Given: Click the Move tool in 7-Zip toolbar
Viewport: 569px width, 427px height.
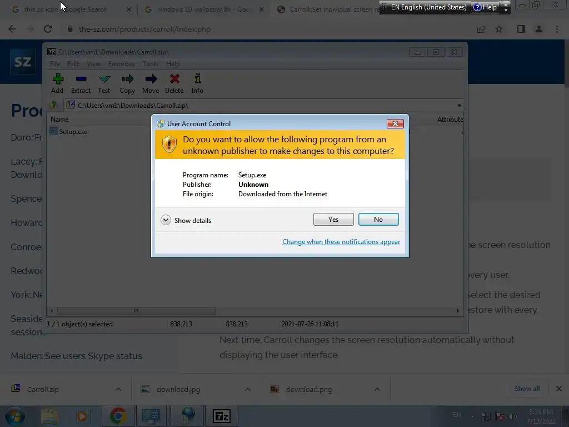Looking at the screenshot, I should [151, 84].
